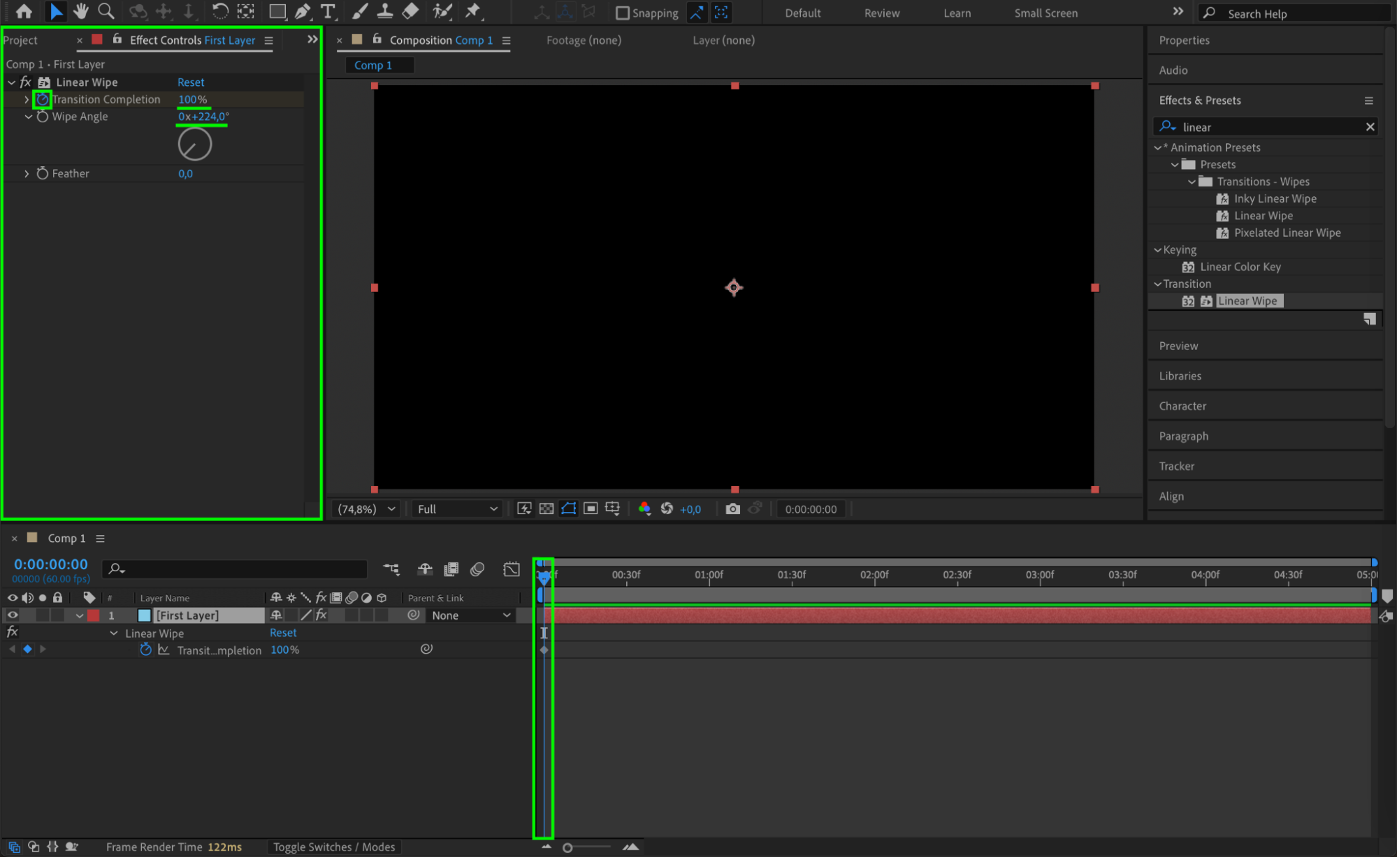Image resolution: width=1397 pixels, height=857 pixels.
Task: Open the Parent None dropdown
Action: [x=470, y=615]
